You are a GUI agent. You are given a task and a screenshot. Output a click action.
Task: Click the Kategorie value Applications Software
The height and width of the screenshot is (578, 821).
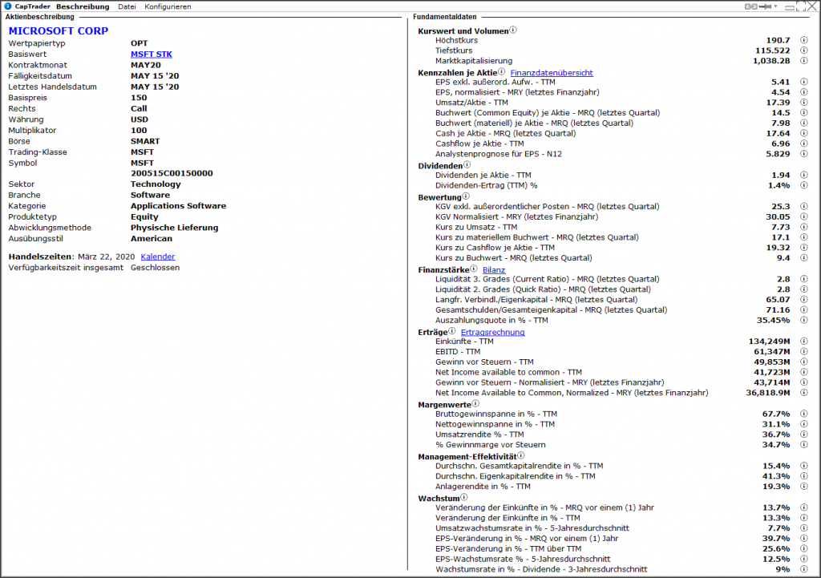pos(179,206)
